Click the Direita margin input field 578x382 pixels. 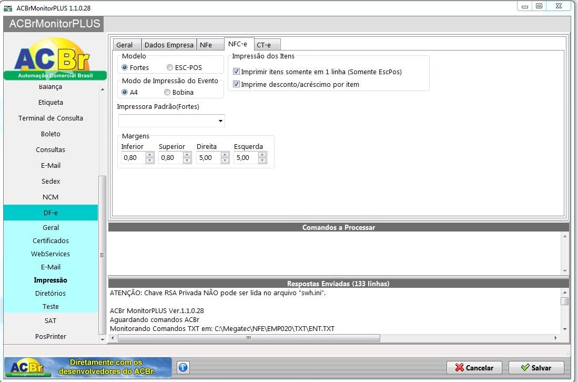pos(209,158)
